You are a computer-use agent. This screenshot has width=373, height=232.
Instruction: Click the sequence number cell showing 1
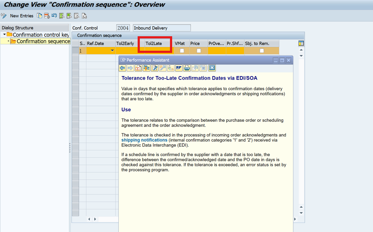point(82,51)
